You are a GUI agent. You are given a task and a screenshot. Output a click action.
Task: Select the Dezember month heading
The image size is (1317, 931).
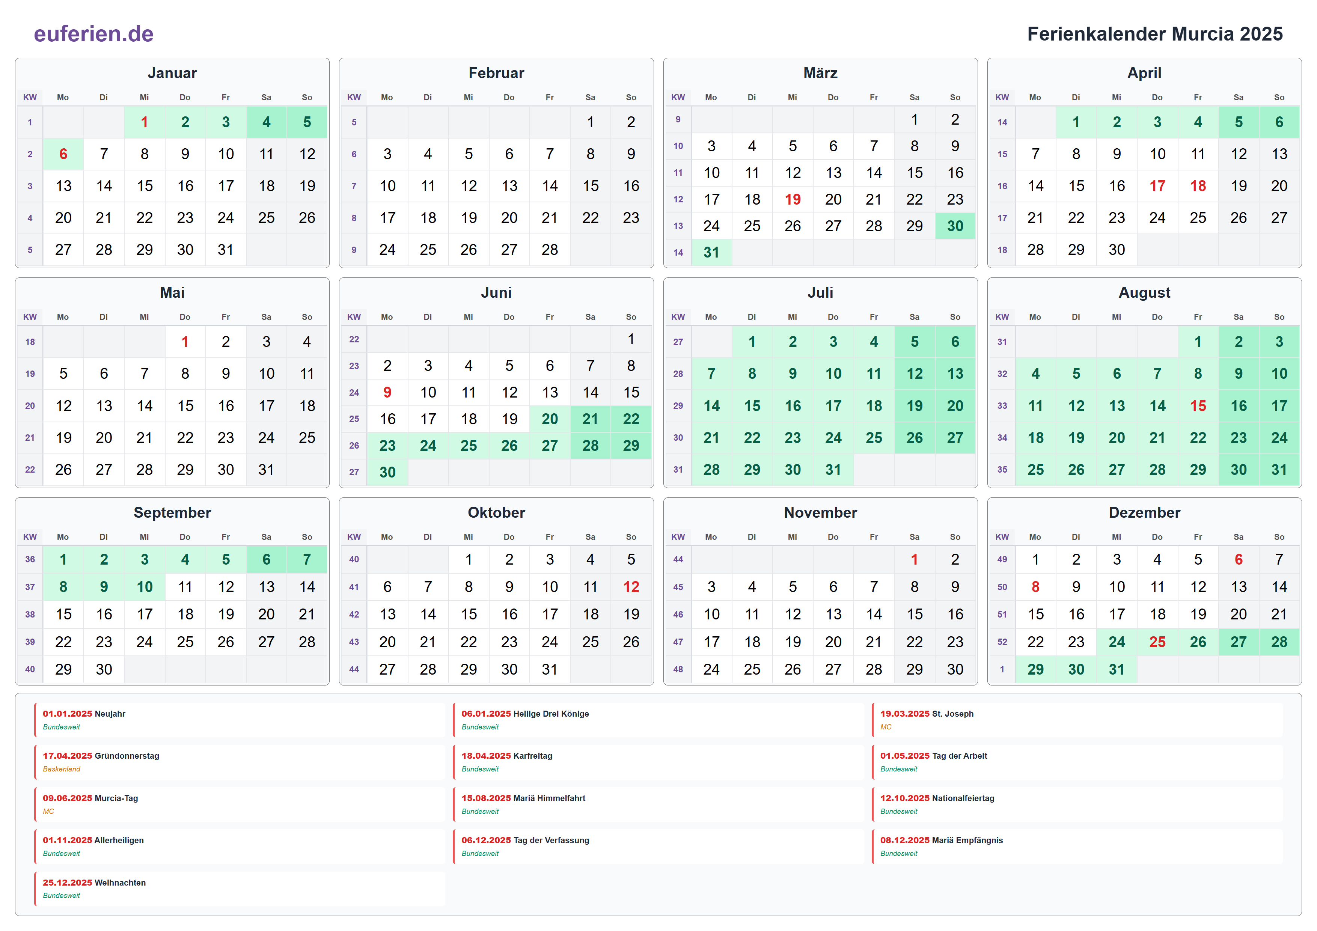coord(1144,512)
